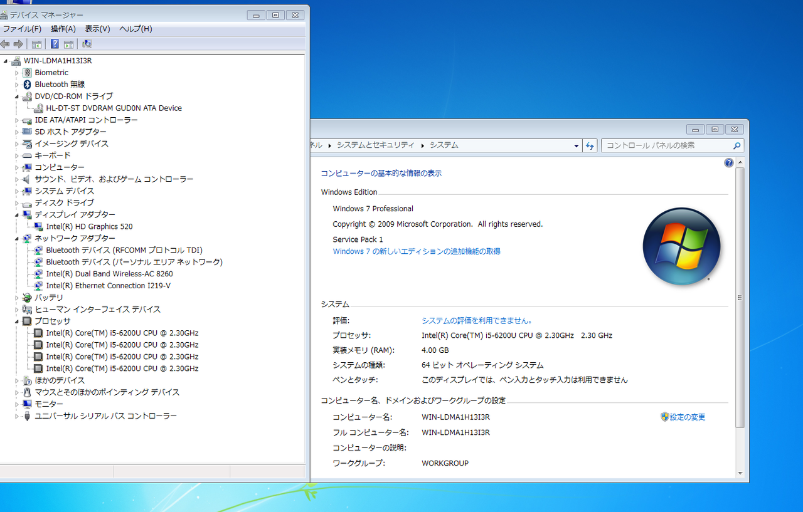803x512 pixels.
Task: Collapse the DVD/CD-ROM ドライブ category
Action: [x=18, y=97]
